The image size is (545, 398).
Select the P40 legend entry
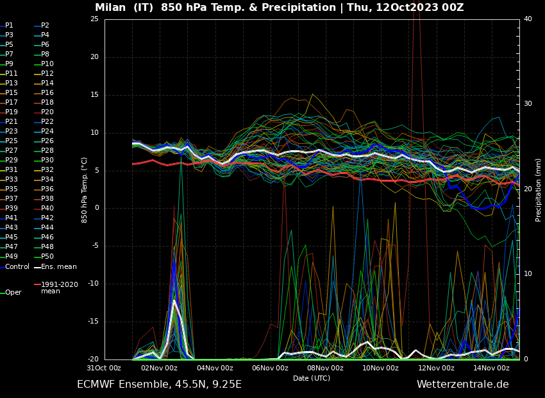[47, 209]
